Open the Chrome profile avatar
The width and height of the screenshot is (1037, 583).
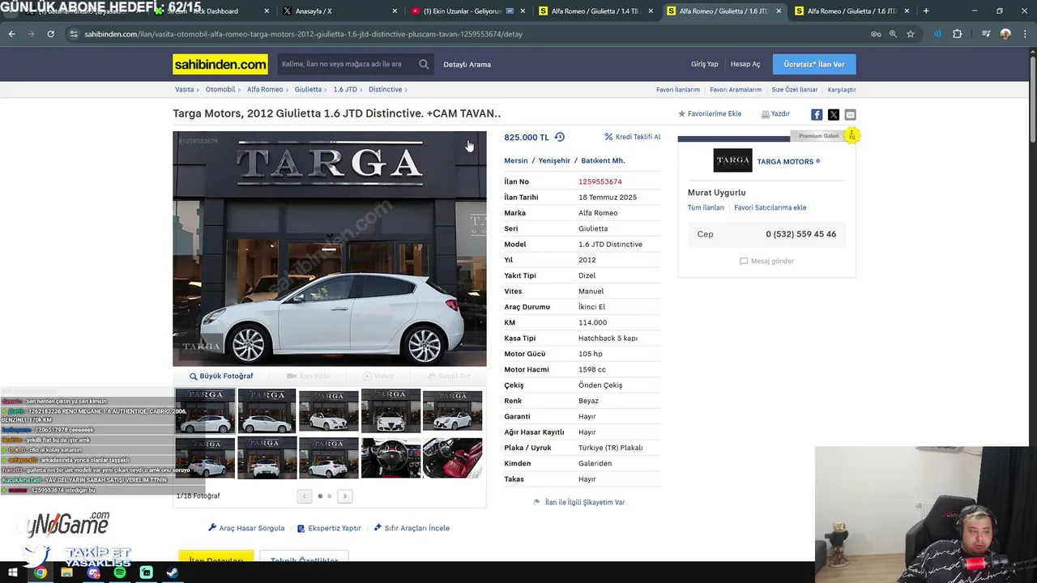click(x=1005, y=34)
